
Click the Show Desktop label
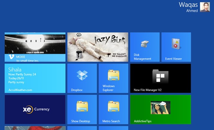click(80, 121)
